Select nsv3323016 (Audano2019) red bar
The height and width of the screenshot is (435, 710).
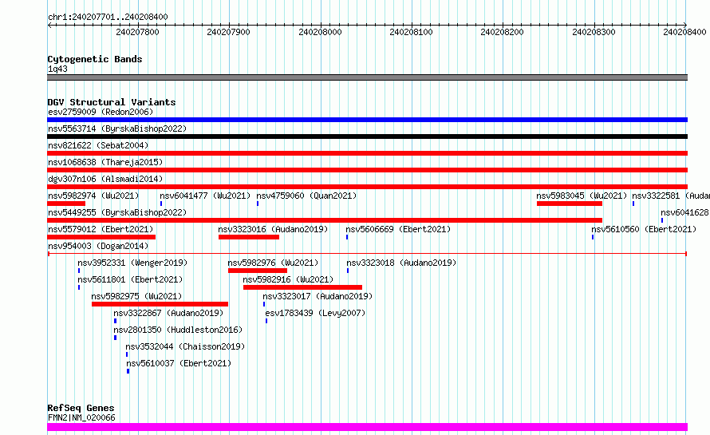point(249,237)
